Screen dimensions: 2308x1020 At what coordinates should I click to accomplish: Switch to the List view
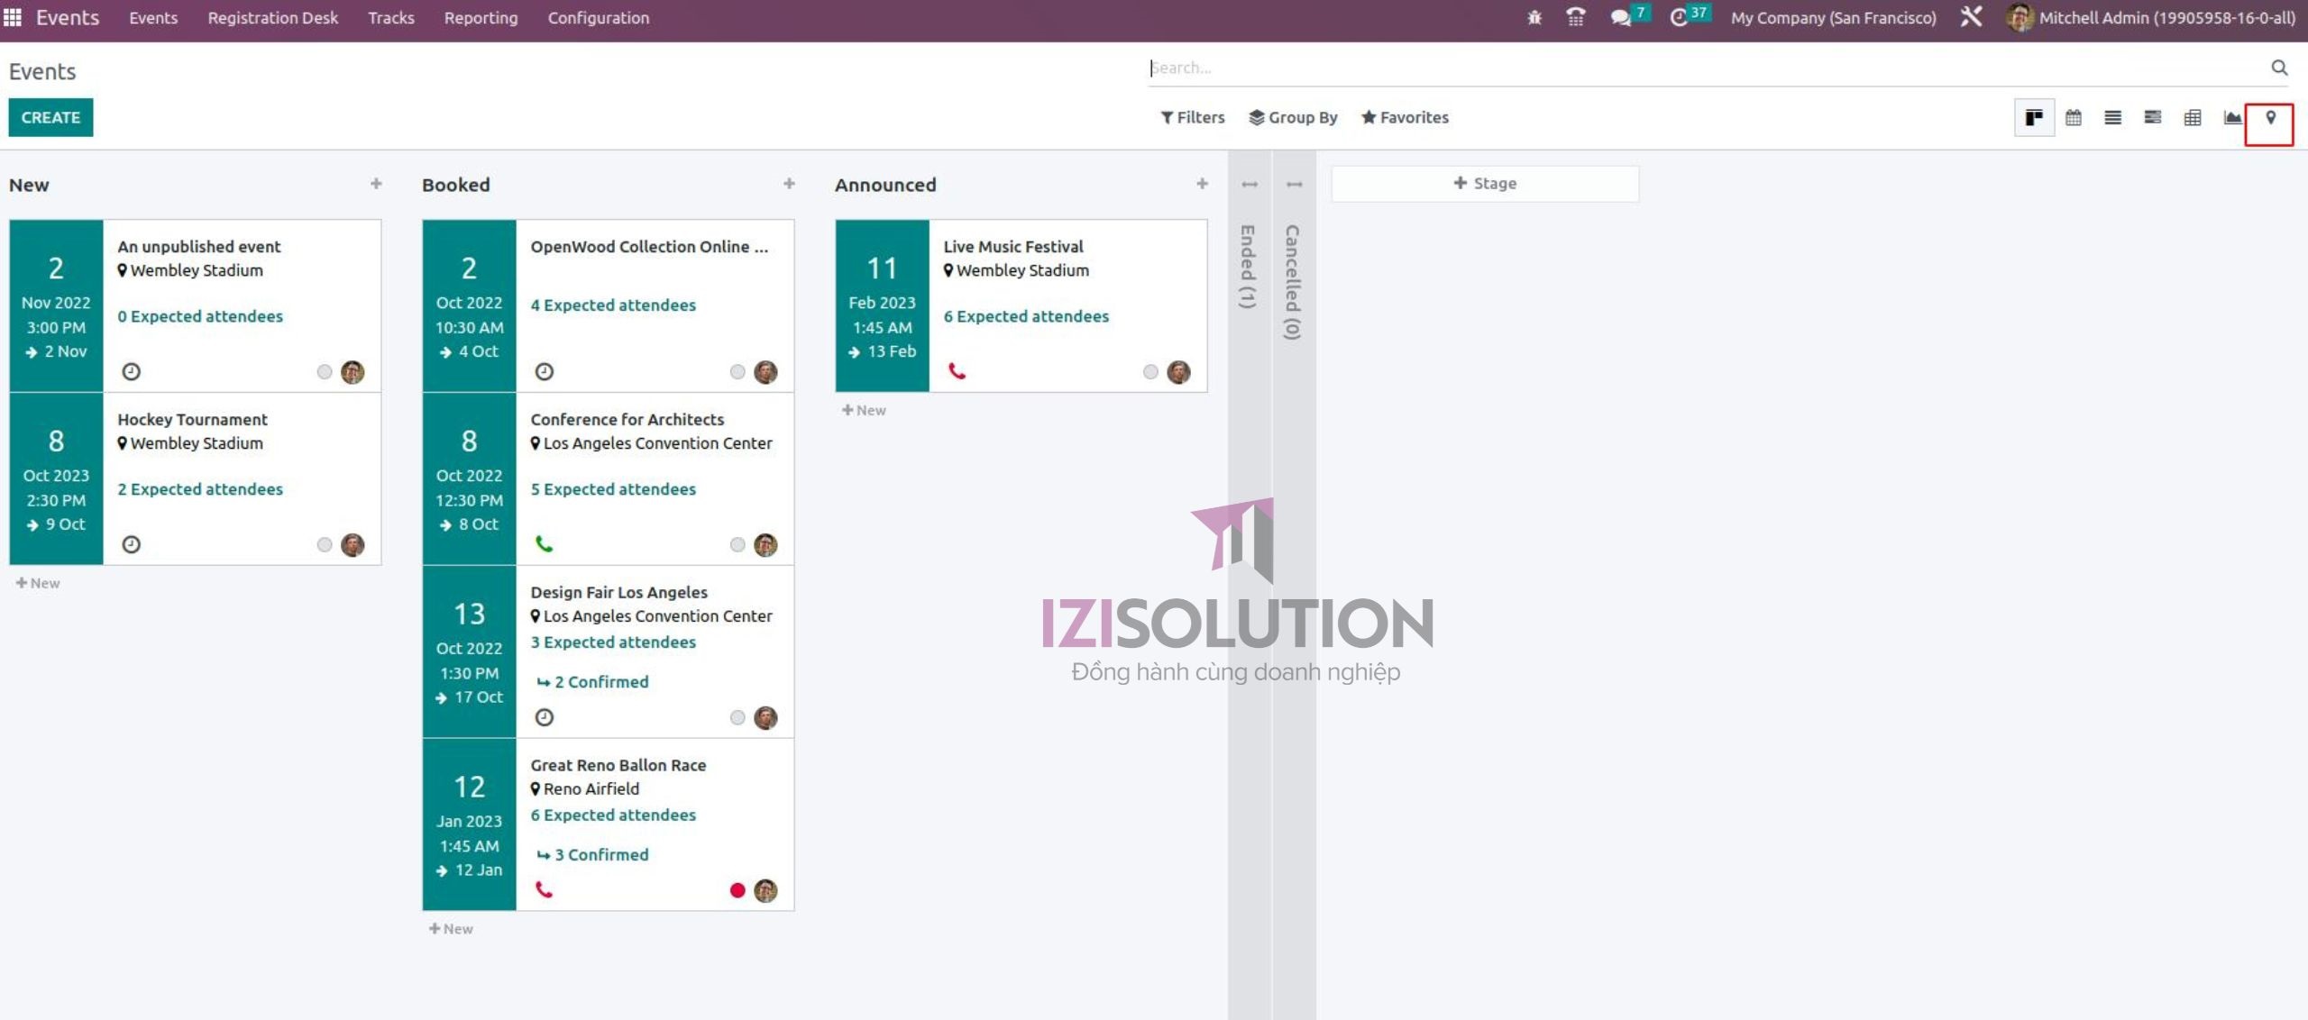tap(2112, 118)
